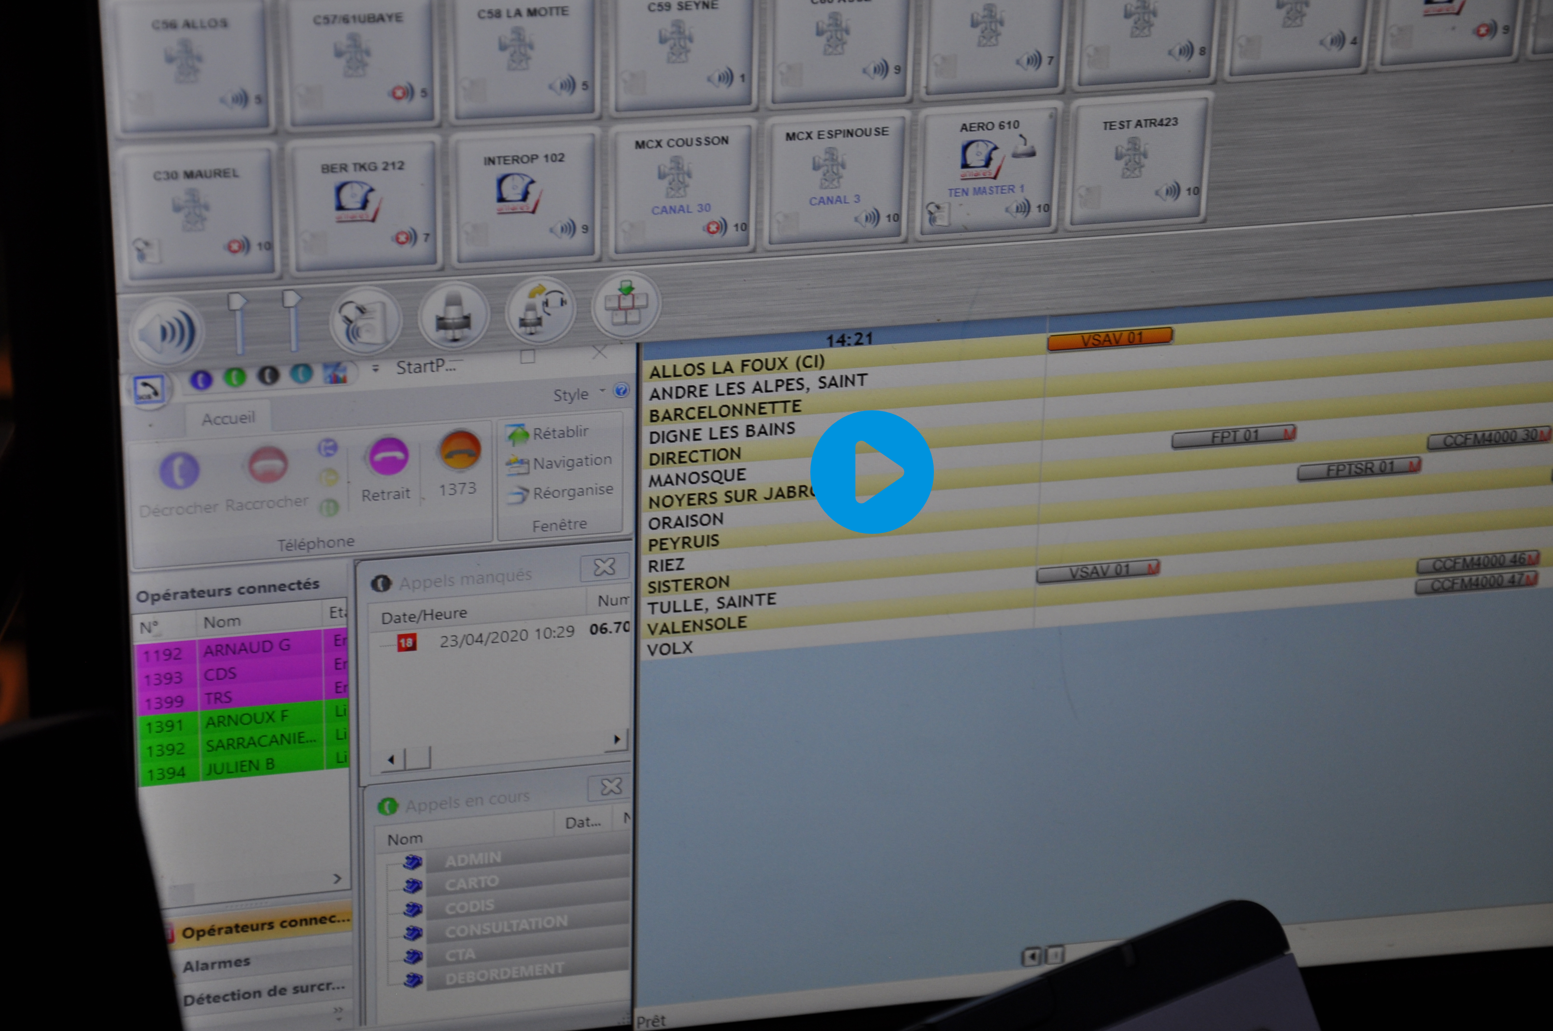Screen dimensions: 1553x1031
Task: Open the Style dropdown menu
Action: click(x=579, y=394)
